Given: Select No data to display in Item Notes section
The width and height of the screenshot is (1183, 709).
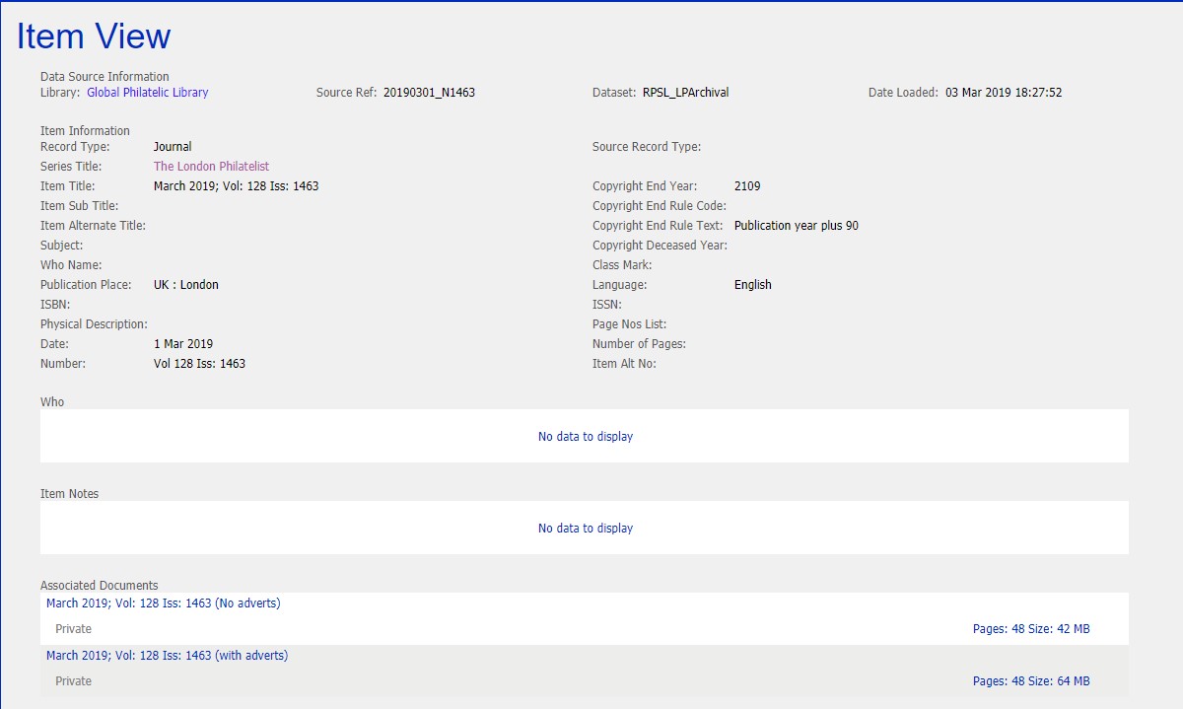Looking at the screenshot, I should [x=586, y=529].
